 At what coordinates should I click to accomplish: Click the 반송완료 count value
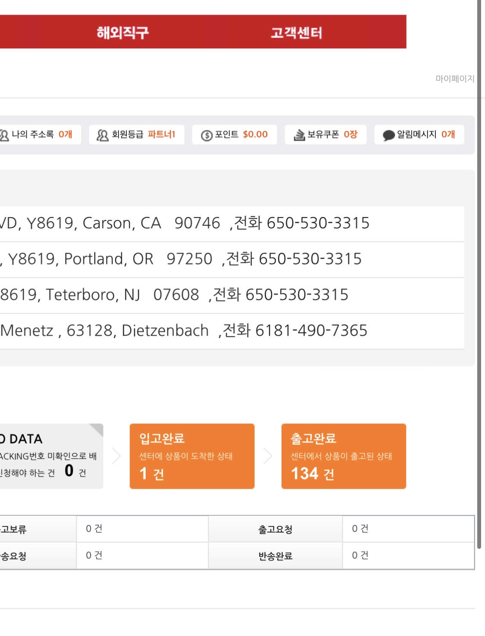pos(360,555)
